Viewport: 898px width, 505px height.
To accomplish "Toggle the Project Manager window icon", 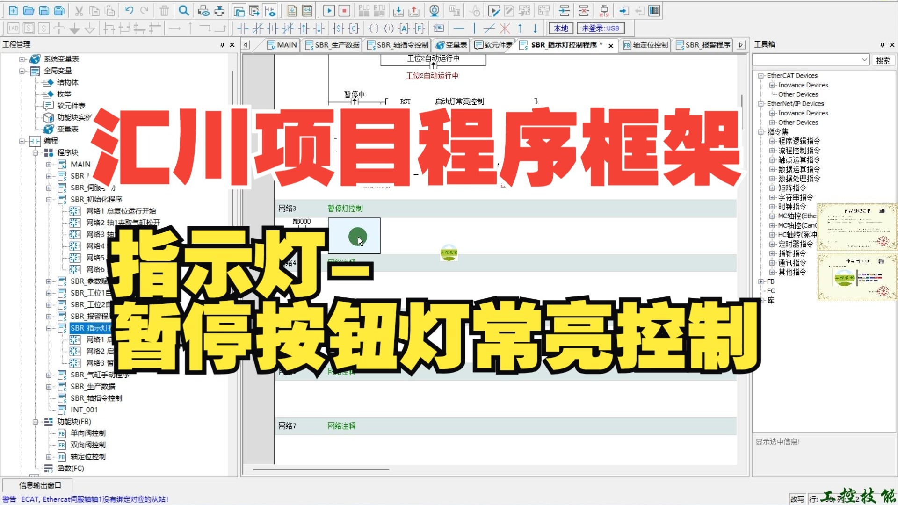I will coord(239,11).
